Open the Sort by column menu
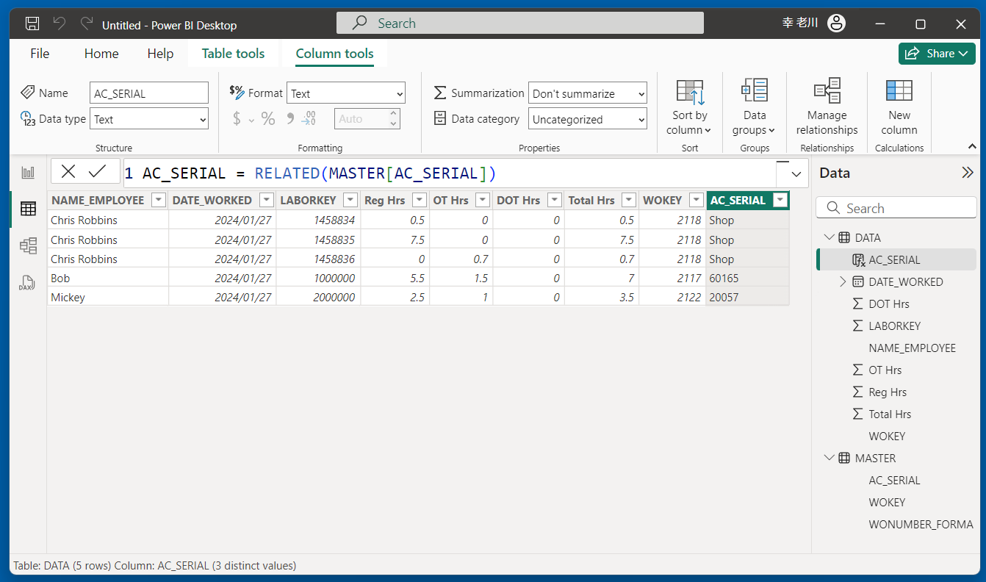The height and width of the screenshot is (582, 986). 690,108
